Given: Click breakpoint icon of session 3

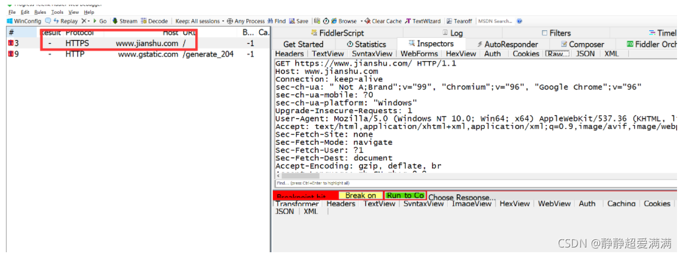Looking at the screenshot, I should point(11,43).
